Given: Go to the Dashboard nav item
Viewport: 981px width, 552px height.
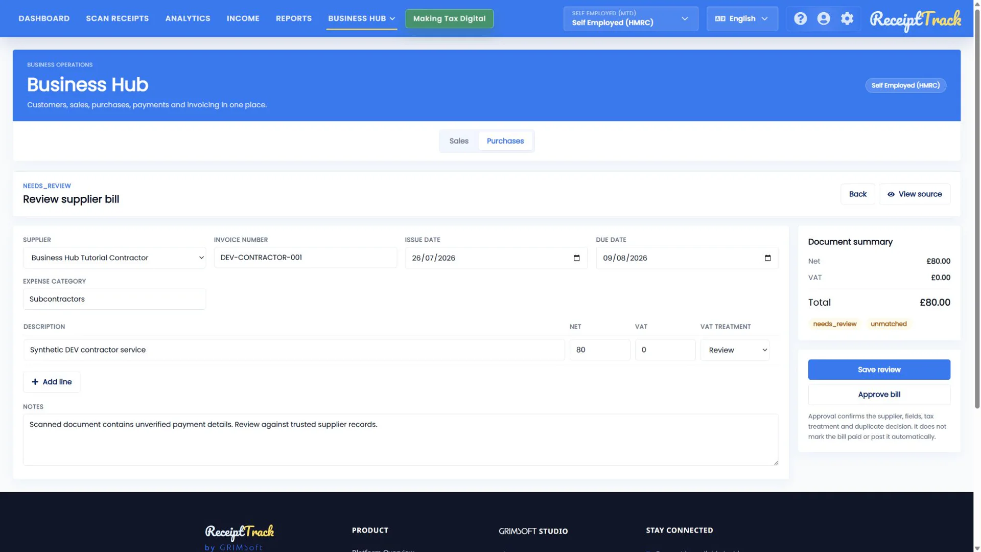Looking at the screenshot, I should pos(44,18).
